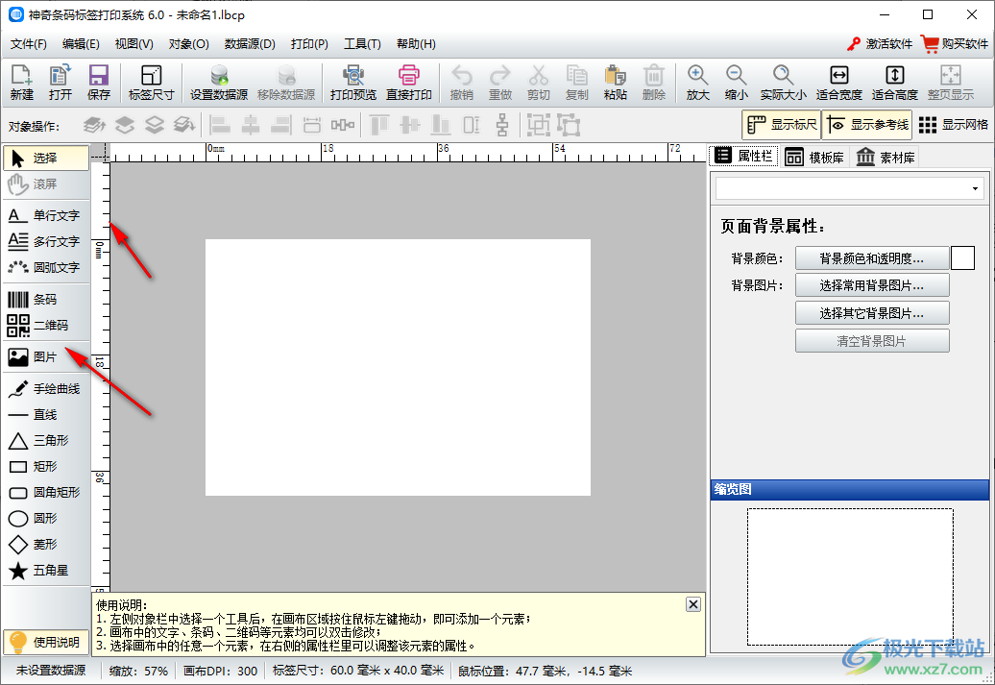Paste with the 粘贴 icon
This screenshot has height=685, width=995.
615,83
